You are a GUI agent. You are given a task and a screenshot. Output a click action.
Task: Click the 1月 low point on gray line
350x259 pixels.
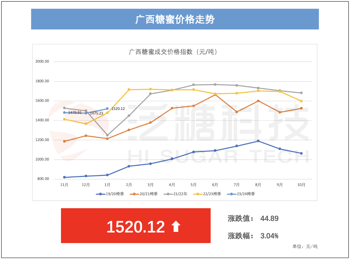pos(107,135)
